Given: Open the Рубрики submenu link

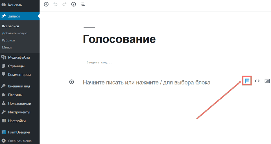Looking at the screenshot, I should 8,40.
